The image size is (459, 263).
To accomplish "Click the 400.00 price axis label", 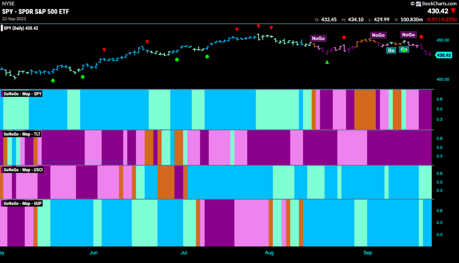I will tap(443, 79).
